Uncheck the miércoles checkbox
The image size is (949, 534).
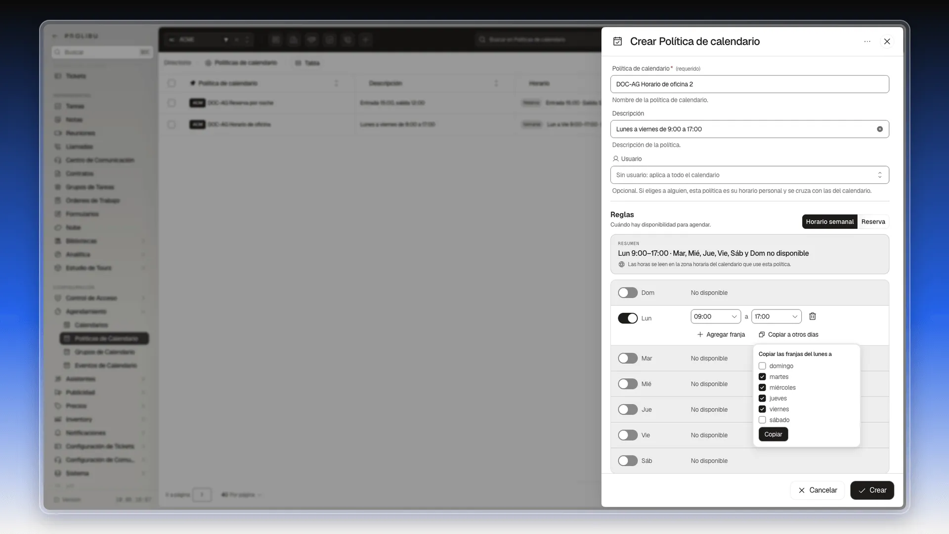tap(762, 388)
